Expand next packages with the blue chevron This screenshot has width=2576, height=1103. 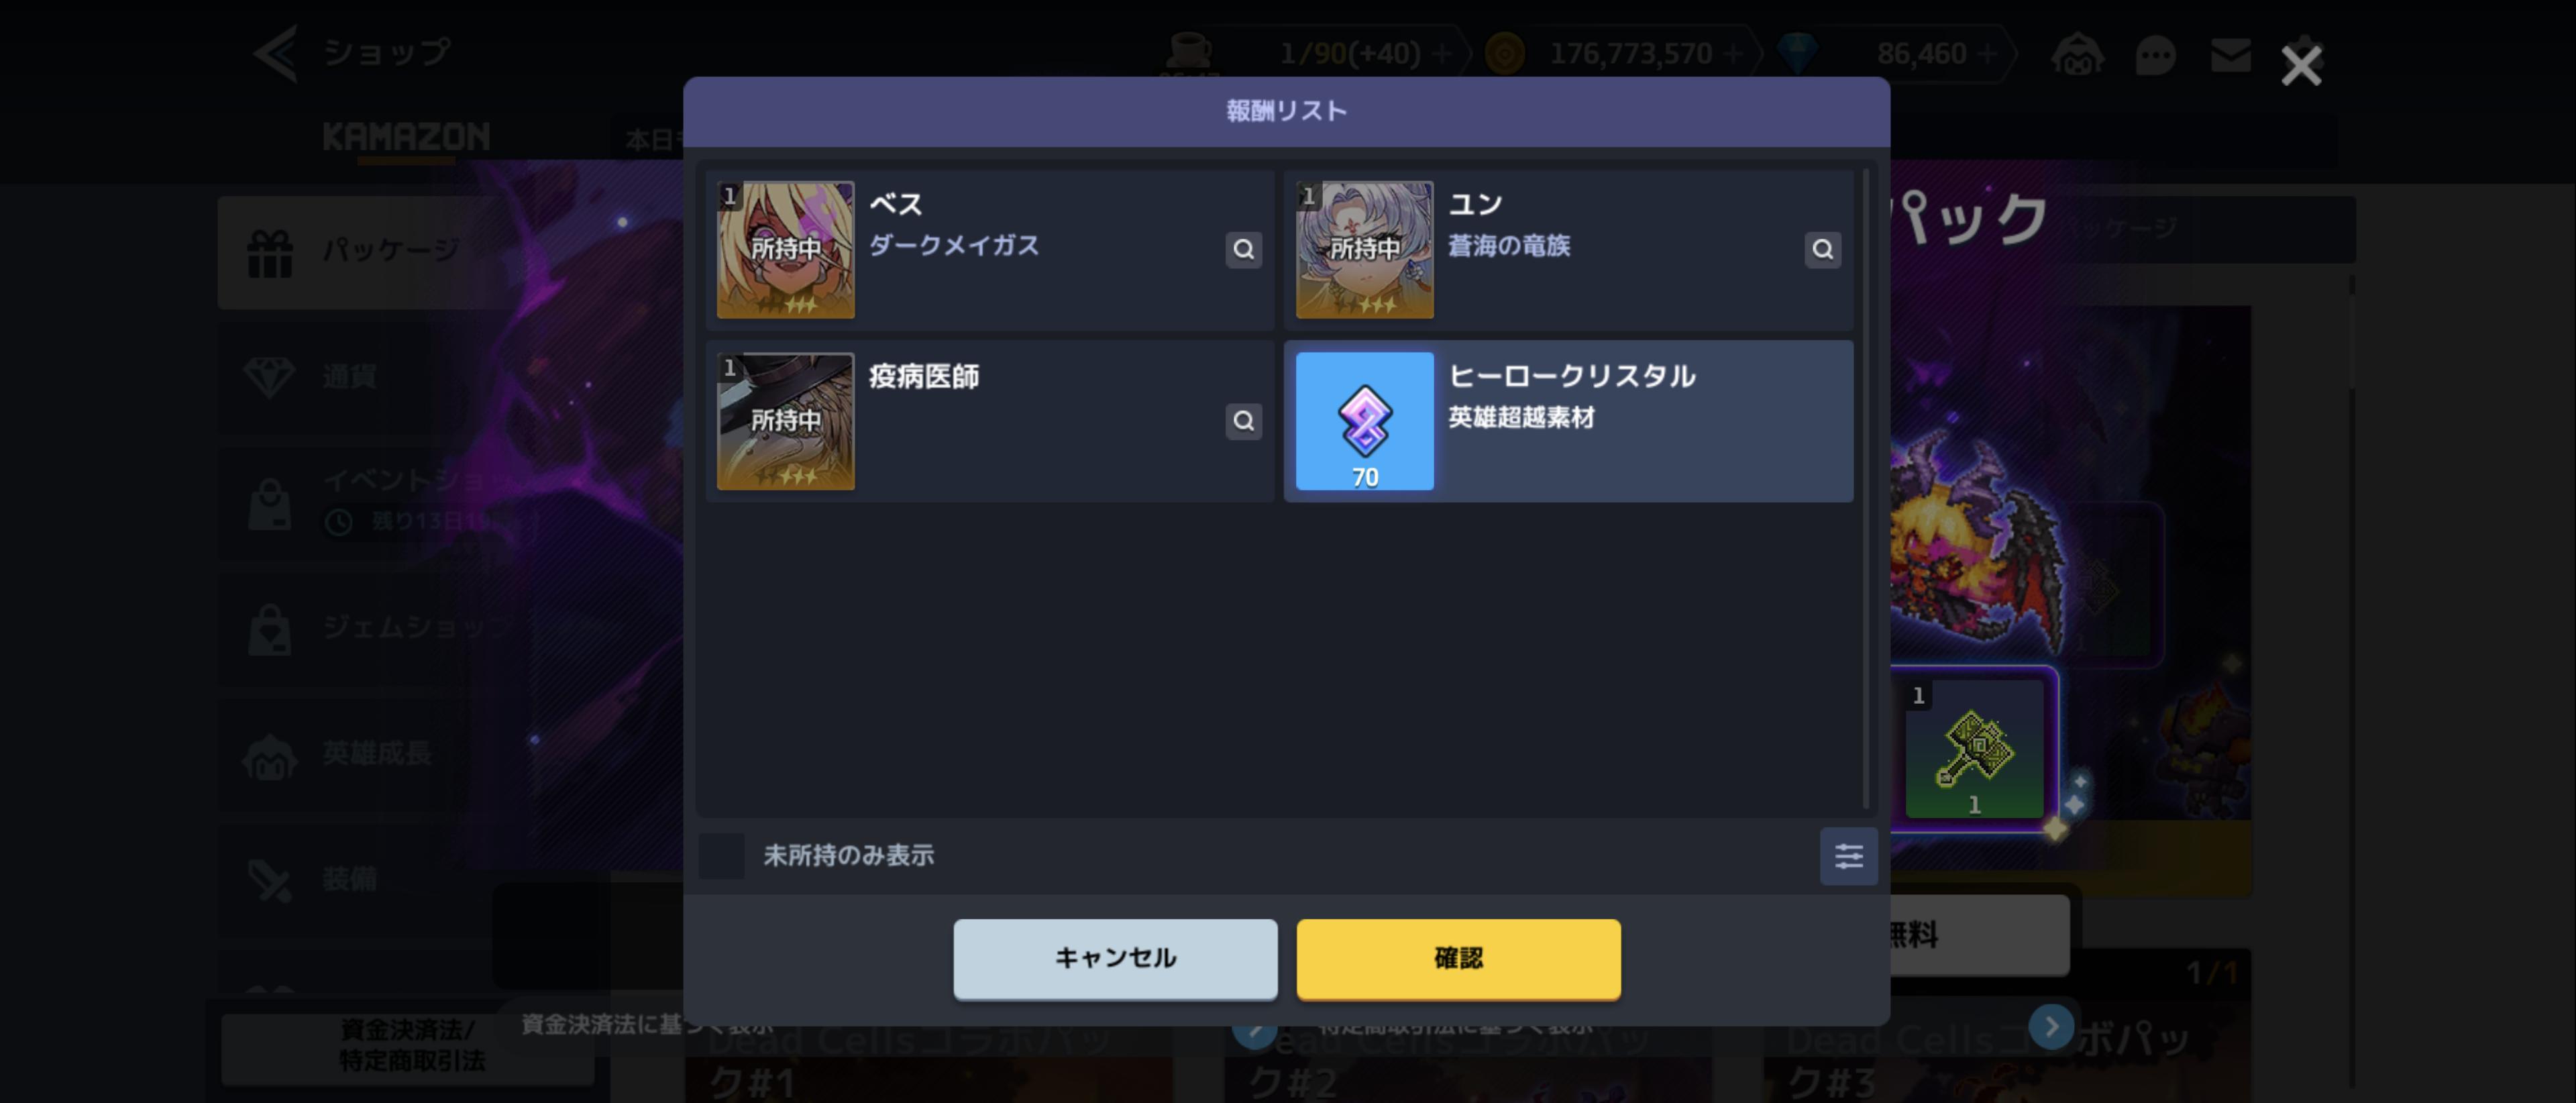(2051, 1026)
